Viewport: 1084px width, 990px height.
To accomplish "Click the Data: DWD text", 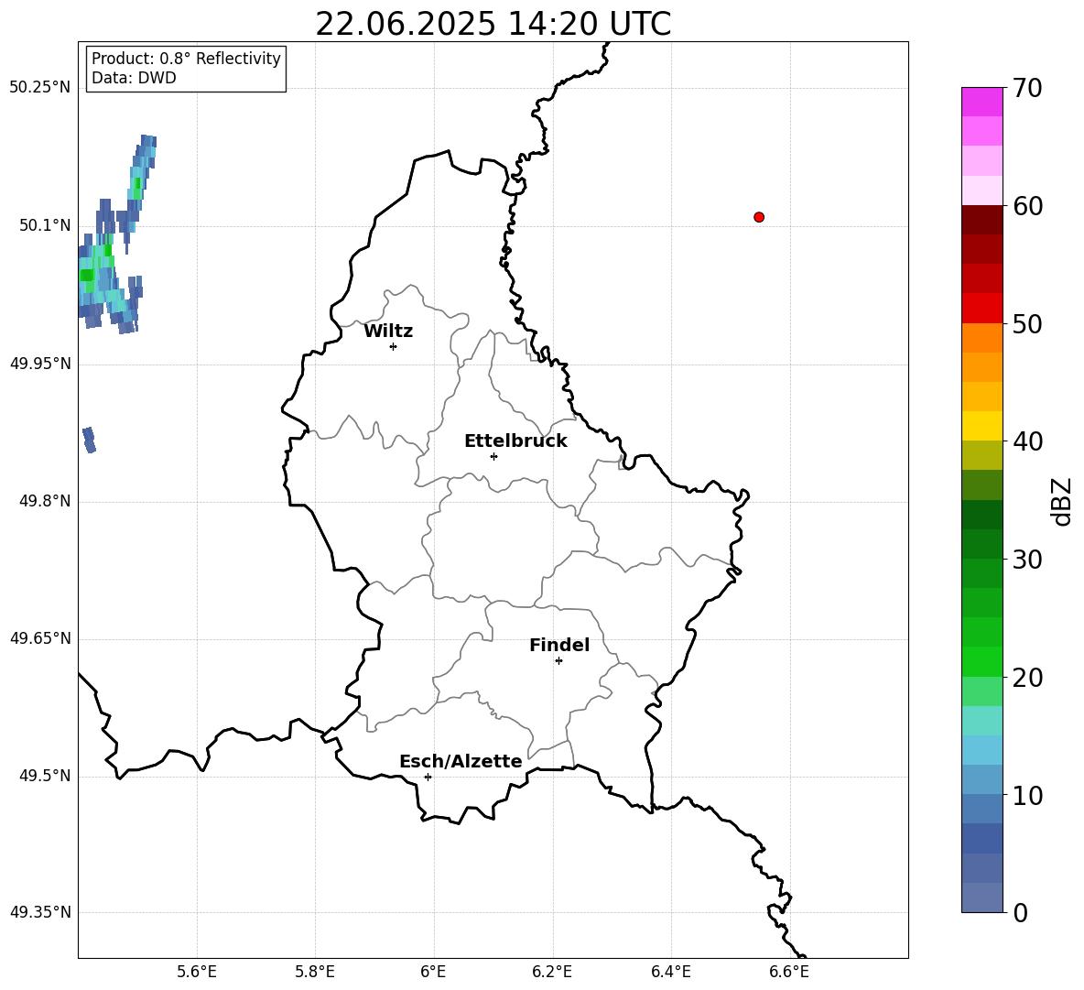I will [x=134, y=78].
